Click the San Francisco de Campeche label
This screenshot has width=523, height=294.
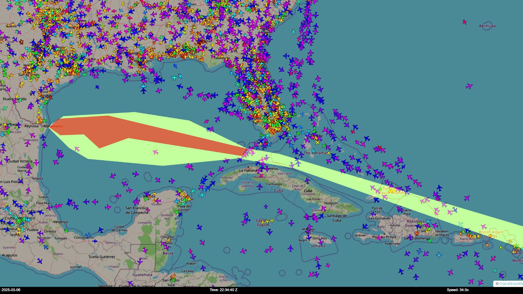click(x=137, y=210)
